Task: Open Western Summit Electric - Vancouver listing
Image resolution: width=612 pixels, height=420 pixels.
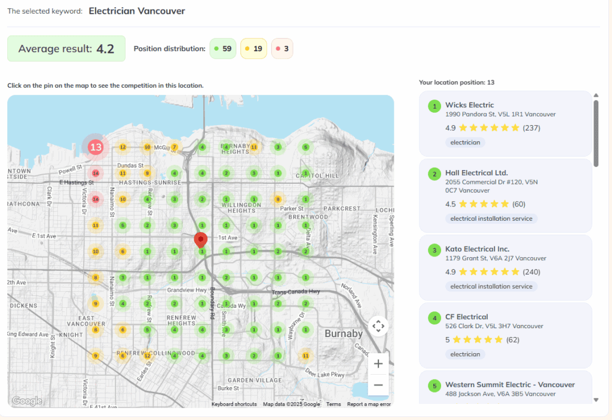Action: [x=510, y=385]
